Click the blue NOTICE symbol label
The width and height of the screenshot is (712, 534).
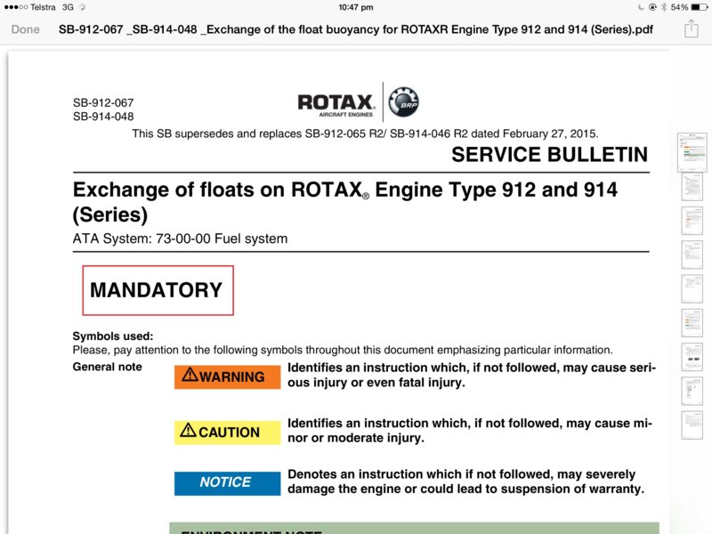tap(228, 483)
